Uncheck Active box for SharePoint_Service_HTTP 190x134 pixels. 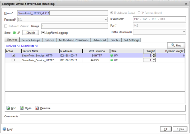pos(13,56)
